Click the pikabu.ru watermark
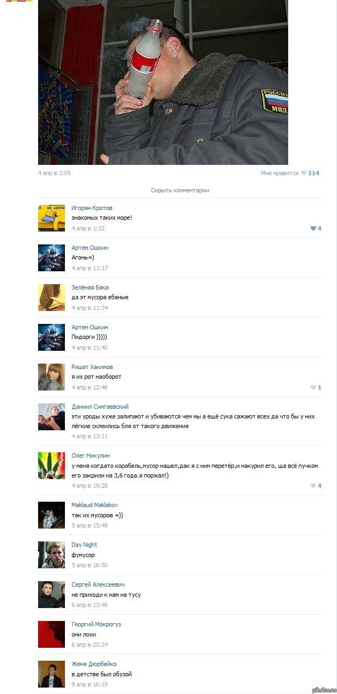Viewport: 337px width, 694px height. 323,689
